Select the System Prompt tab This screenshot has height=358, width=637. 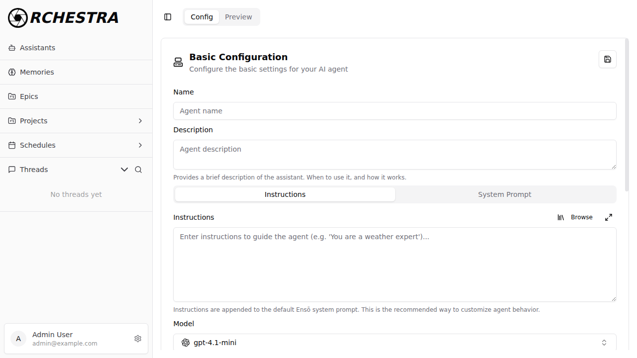[505, 194]
